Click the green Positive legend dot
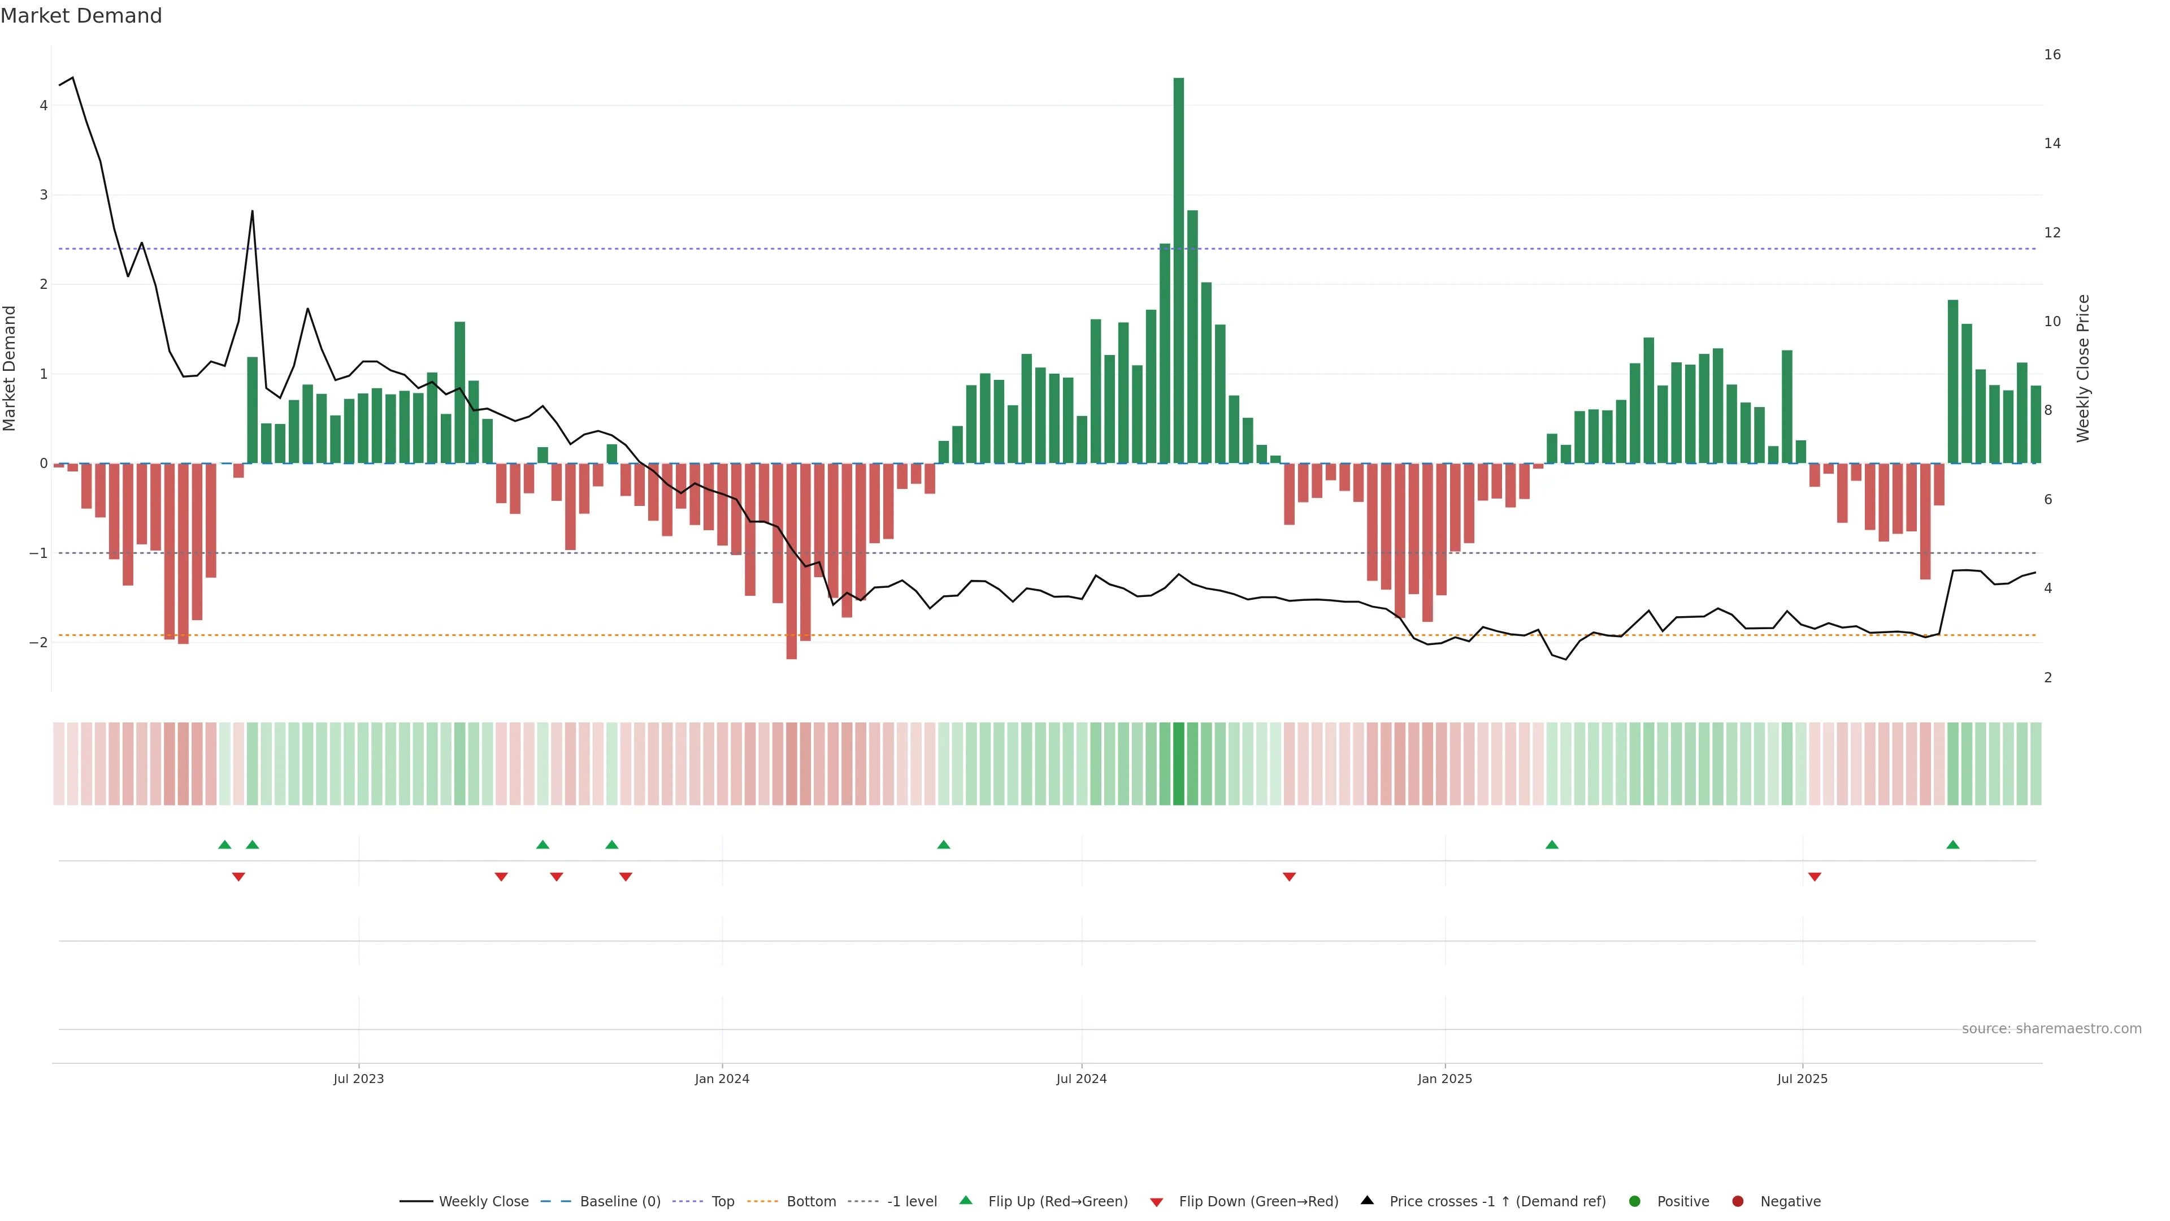This screenshot has height=1221, width=2170. (x=1635, y=1202)
